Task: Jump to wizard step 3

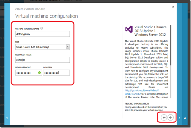Action: (x=179, y=118)
